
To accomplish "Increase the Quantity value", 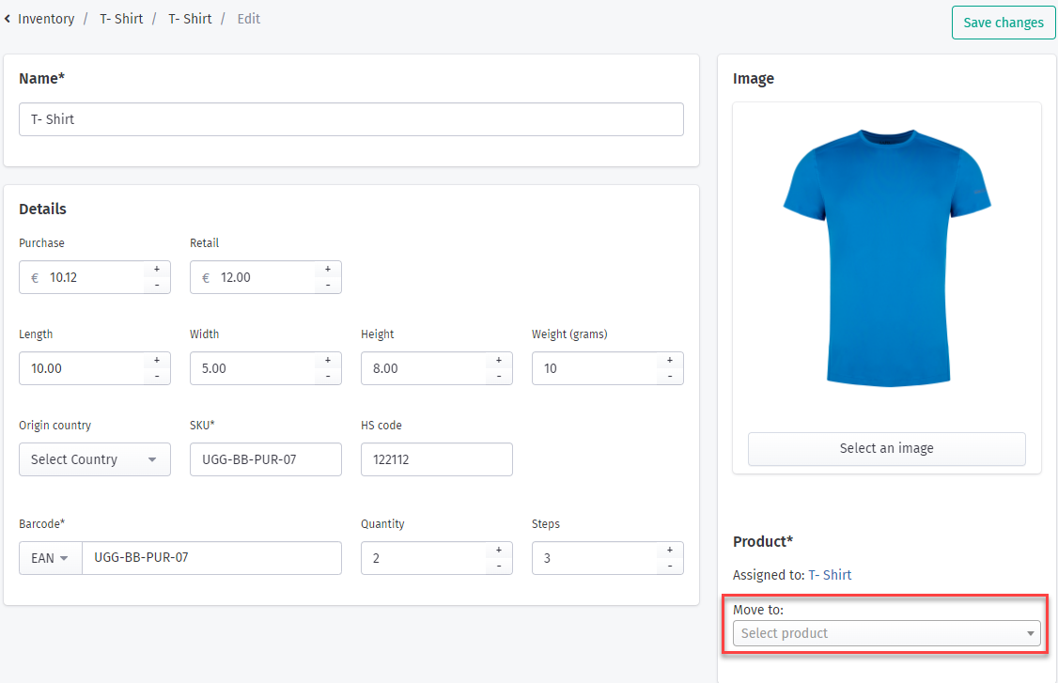I will 499,550.
